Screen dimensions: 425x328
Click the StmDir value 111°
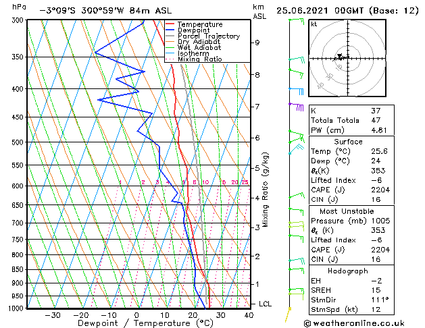coord(380,300)
